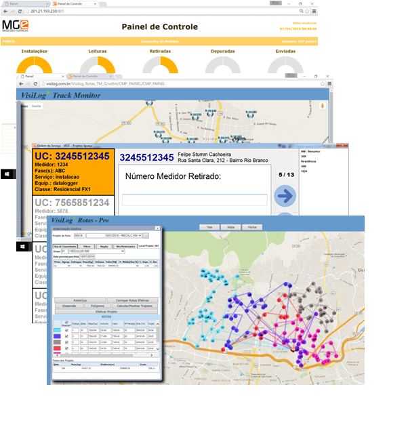The image size is (408, 446).
Task: Toggle the red route checkbox
Action: click(66, 348)
